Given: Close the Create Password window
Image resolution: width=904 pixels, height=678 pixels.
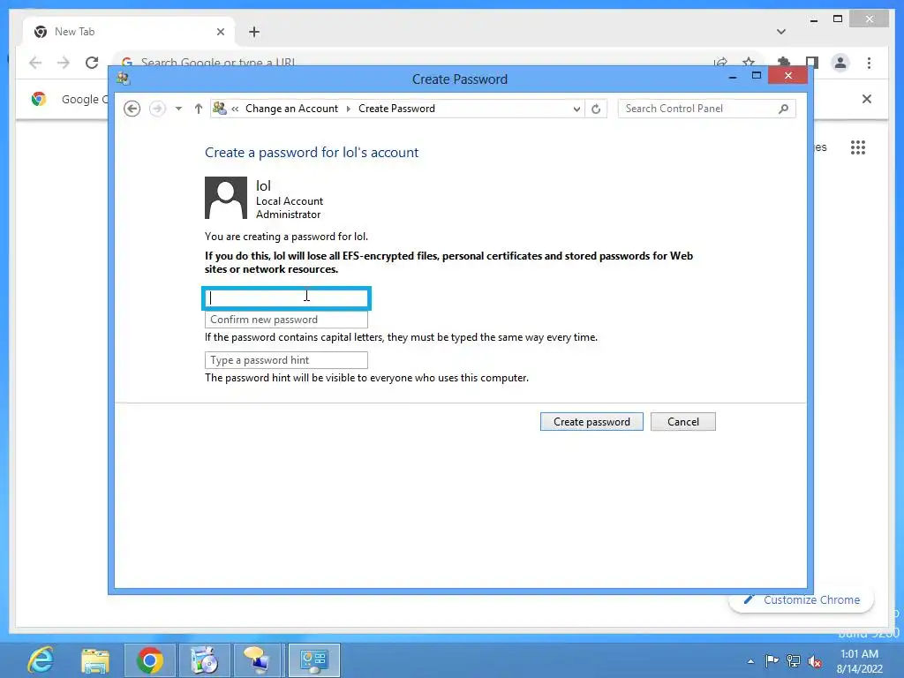Looking at the screenshot, I should [788, 76].
